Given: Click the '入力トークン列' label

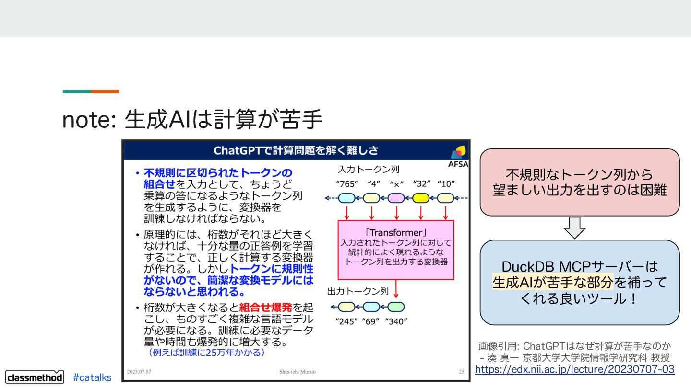Looking at the screenshot, I should pos(369,169).
